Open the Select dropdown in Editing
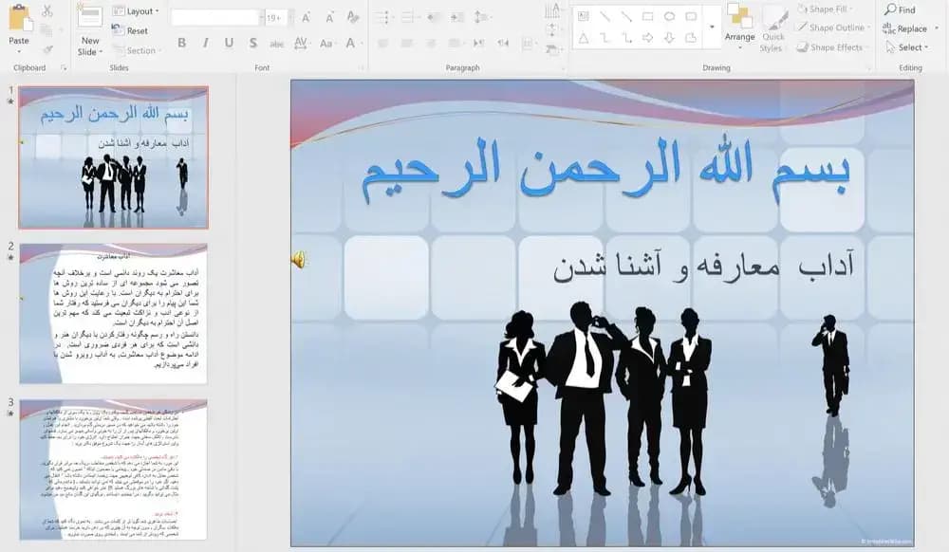The width and height of the screenshot is (949, 552). pyautogui.click(x=907, y=47)
